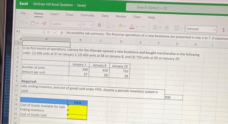Screen dimensions: 228x124
Task: Click the Number of units label cell
Action: tap(45, 68)
